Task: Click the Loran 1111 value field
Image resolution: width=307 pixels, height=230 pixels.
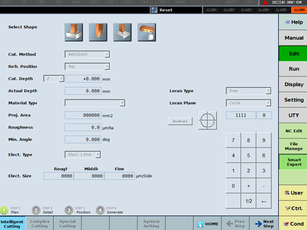Action: [x=241, y=115]
